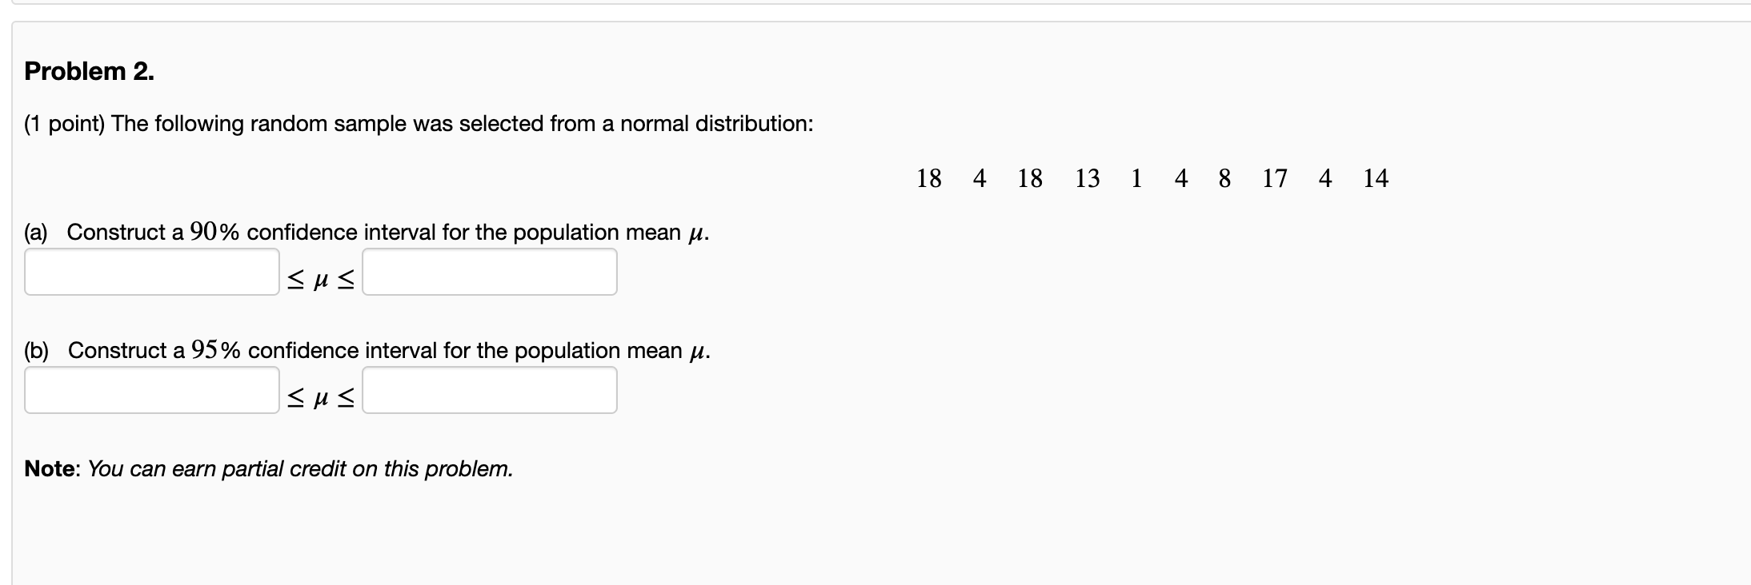The height and width of the screenshot is (585, 1751).
Task: Select the upper bound field under the 95% interval
Action: click(489, 390)
